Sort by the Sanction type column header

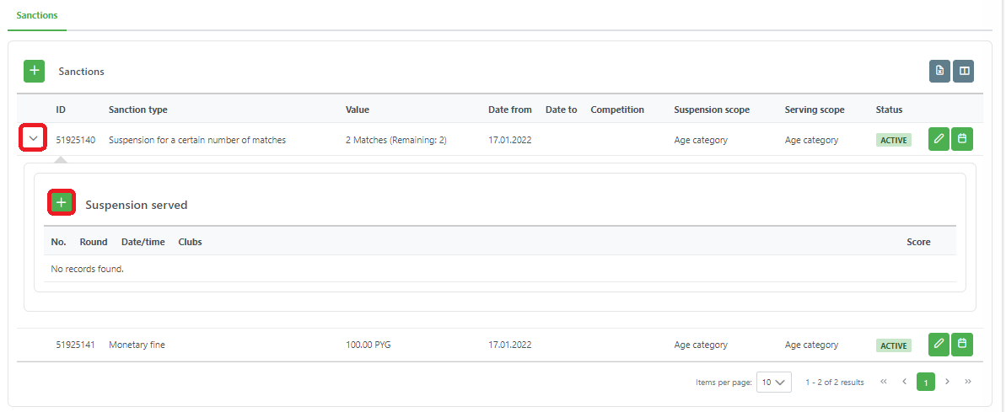point(137,110)
